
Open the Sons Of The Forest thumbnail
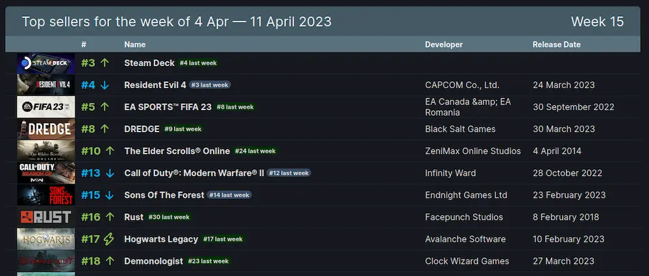pos(46,195)
